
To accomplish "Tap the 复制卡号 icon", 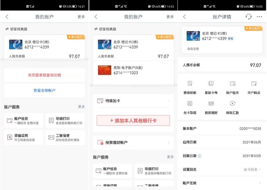I will pos(211,84).
